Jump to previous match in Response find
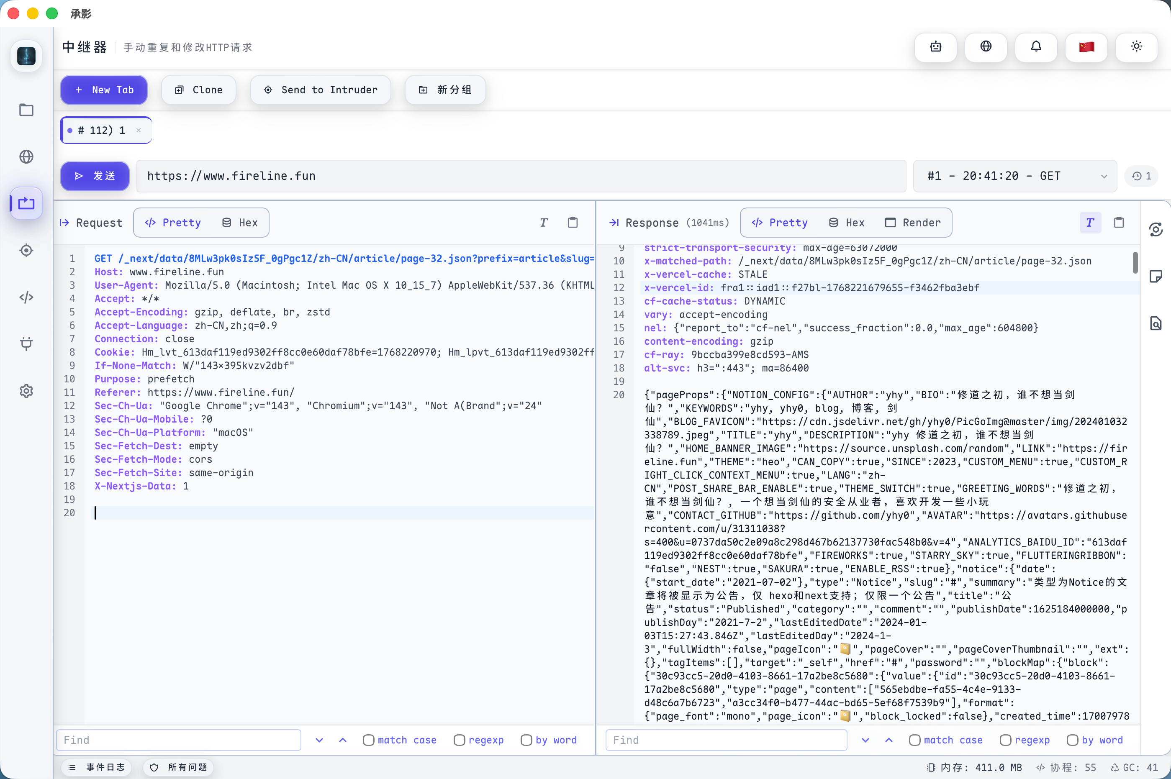1171x779 pixels. point(889,740)
